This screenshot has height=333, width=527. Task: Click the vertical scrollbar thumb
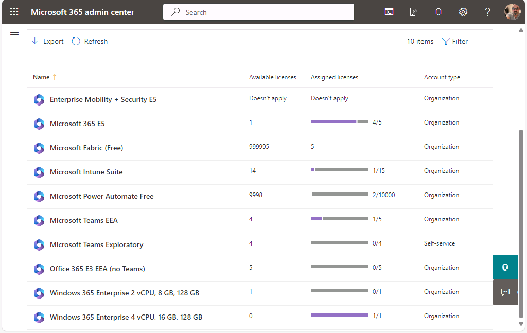click(x=521, y=223)
